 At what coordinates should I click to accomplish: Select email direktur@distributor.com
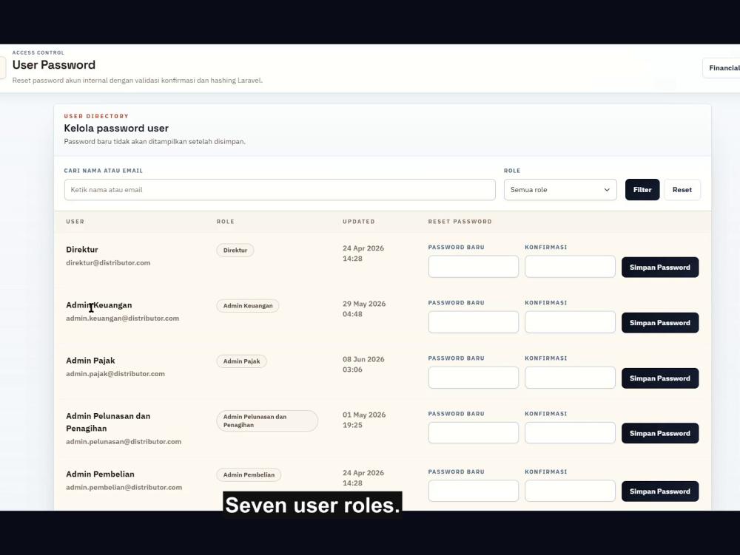(108, 263)
